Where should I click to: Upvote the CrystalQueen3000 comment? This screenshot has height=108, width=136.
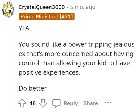point(22,103)
